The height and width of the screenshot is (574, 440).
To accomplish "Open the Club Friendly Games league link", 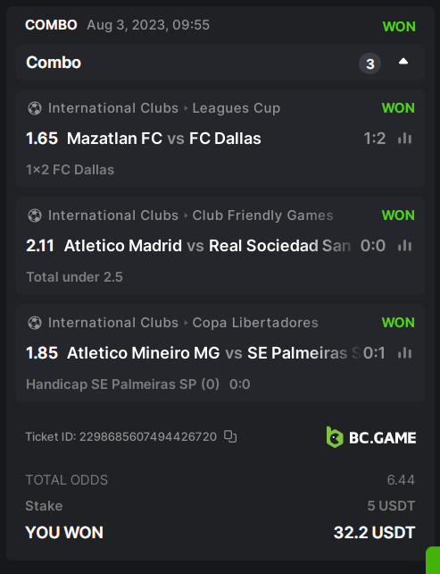I will (x=262, y=215).
